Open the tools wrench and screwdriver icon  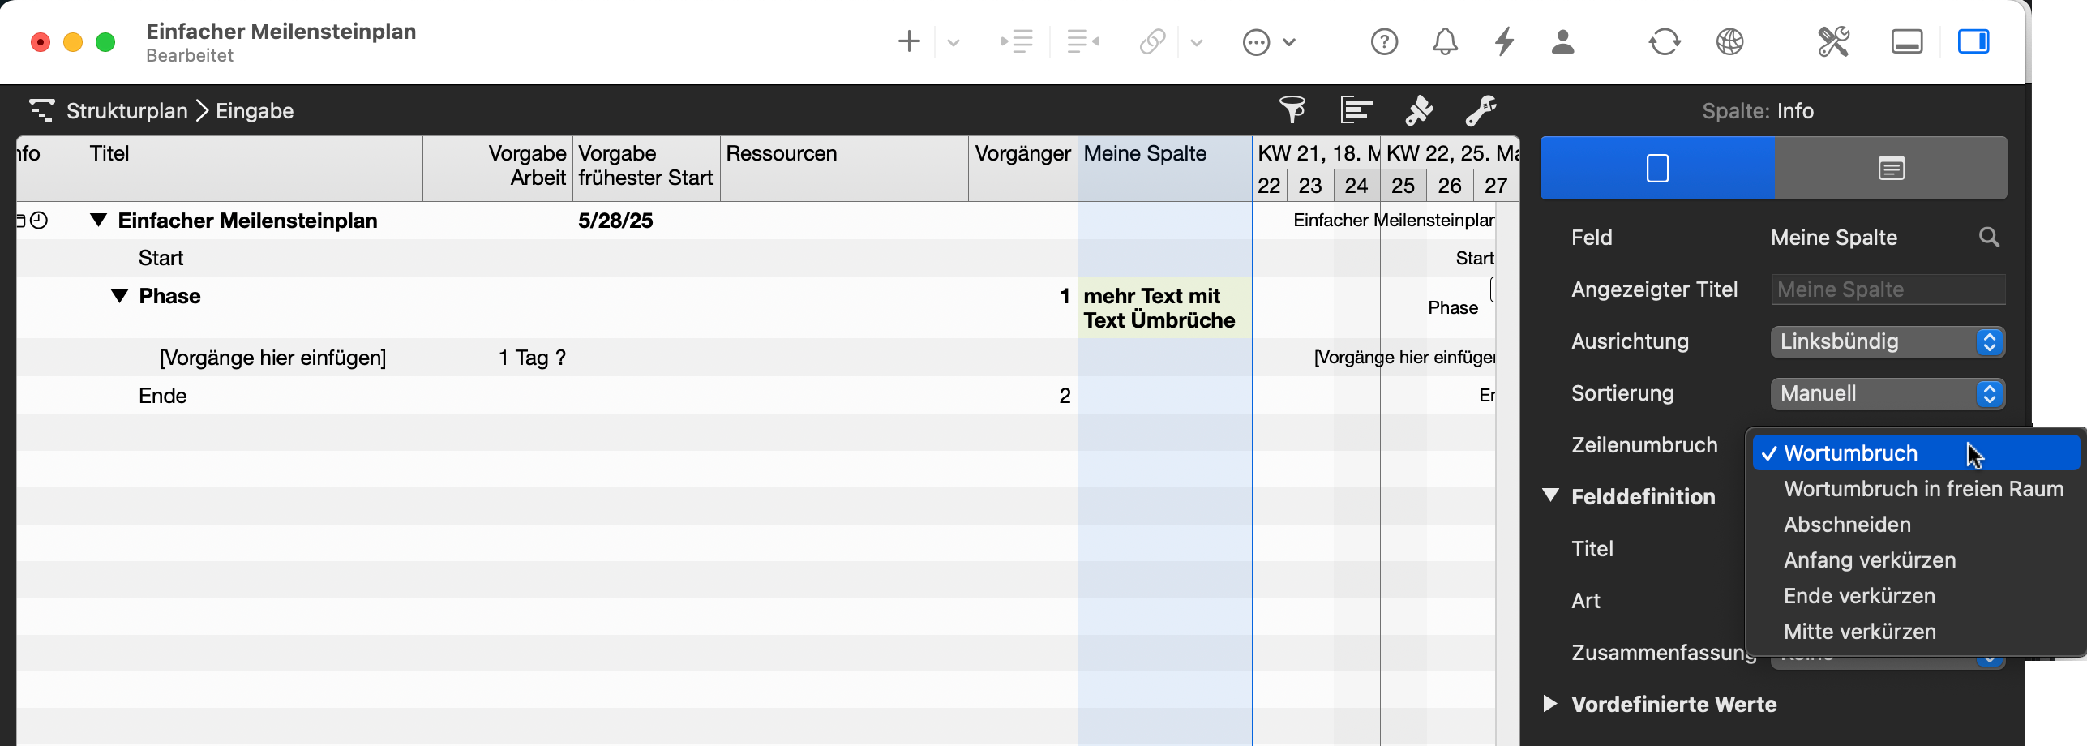1833,41
